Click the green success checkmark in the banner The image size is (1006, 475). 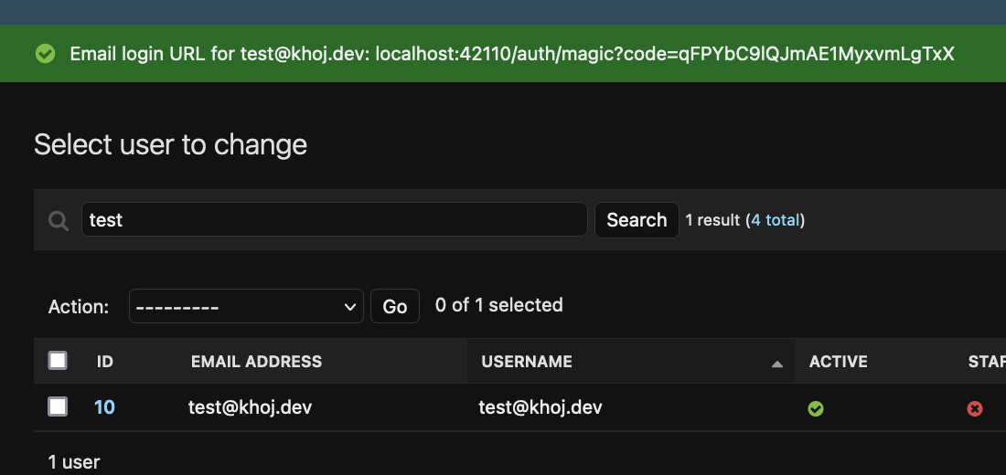44,54
